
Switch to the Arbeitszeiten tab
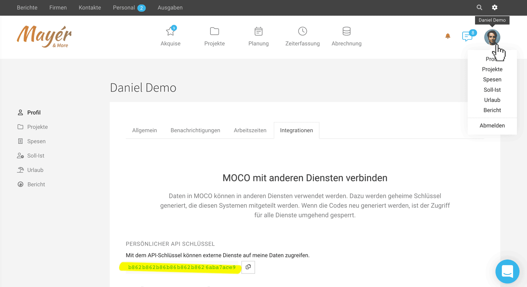tap(250, 130)
